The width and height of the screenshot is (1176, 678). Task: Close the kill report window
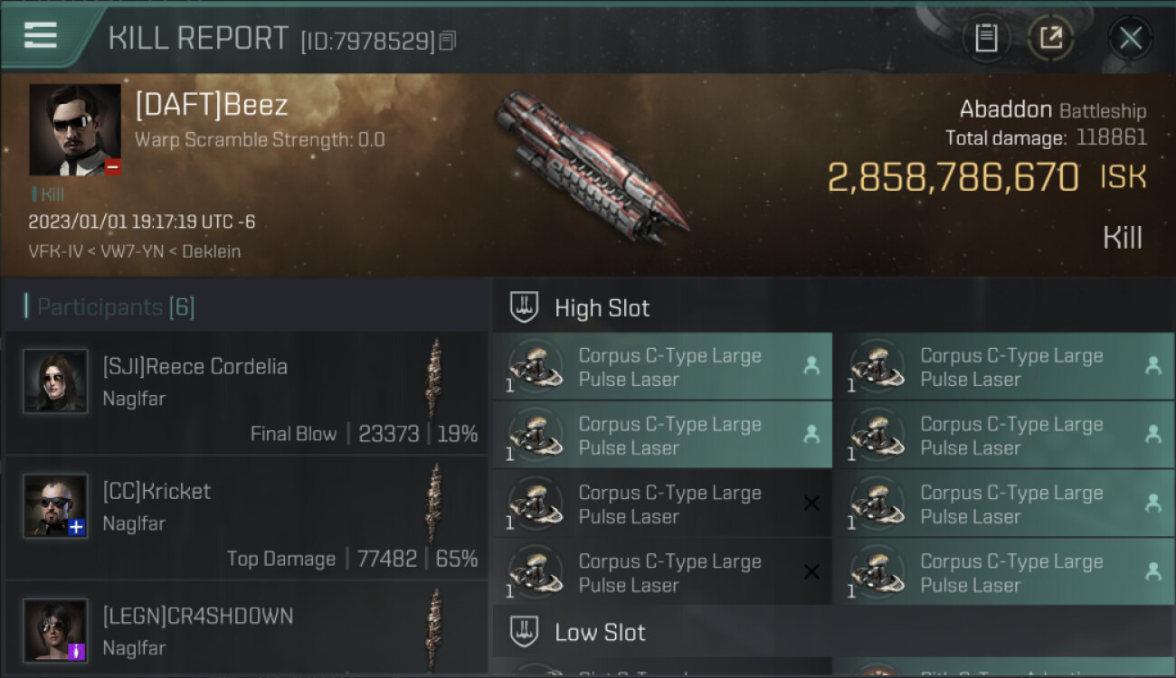[x=1130, y=38]
